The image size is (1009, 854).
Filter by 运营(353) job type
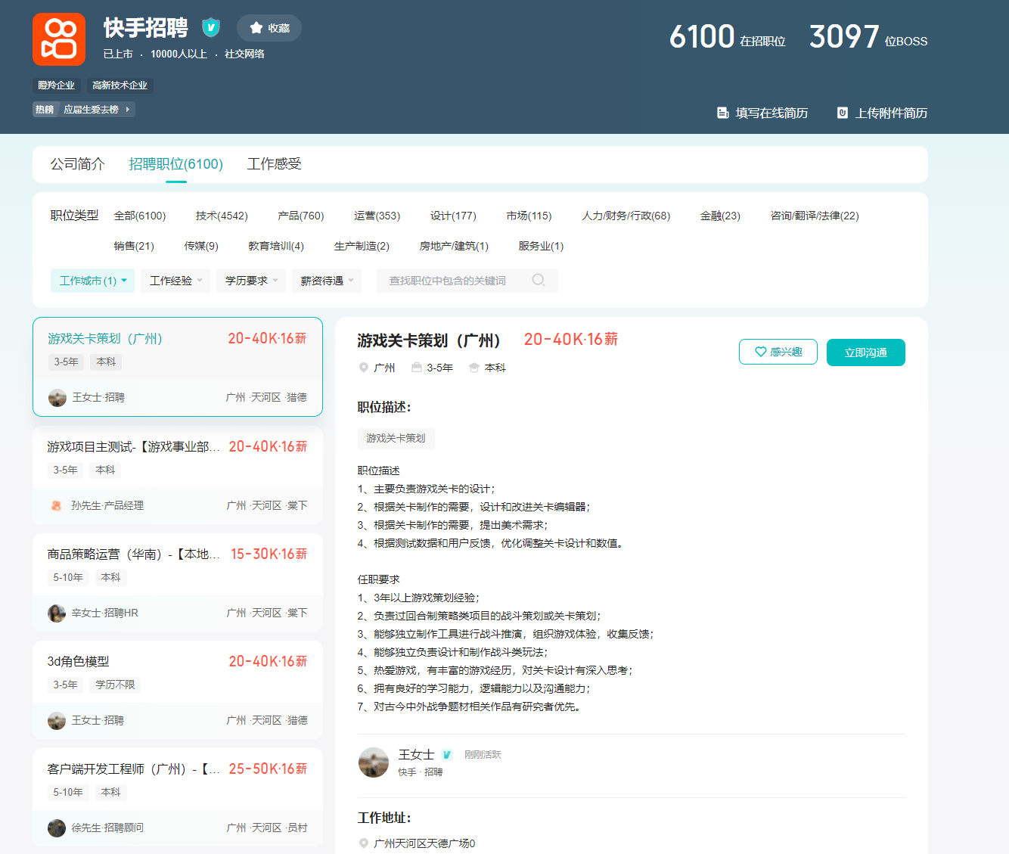point(377,216)
